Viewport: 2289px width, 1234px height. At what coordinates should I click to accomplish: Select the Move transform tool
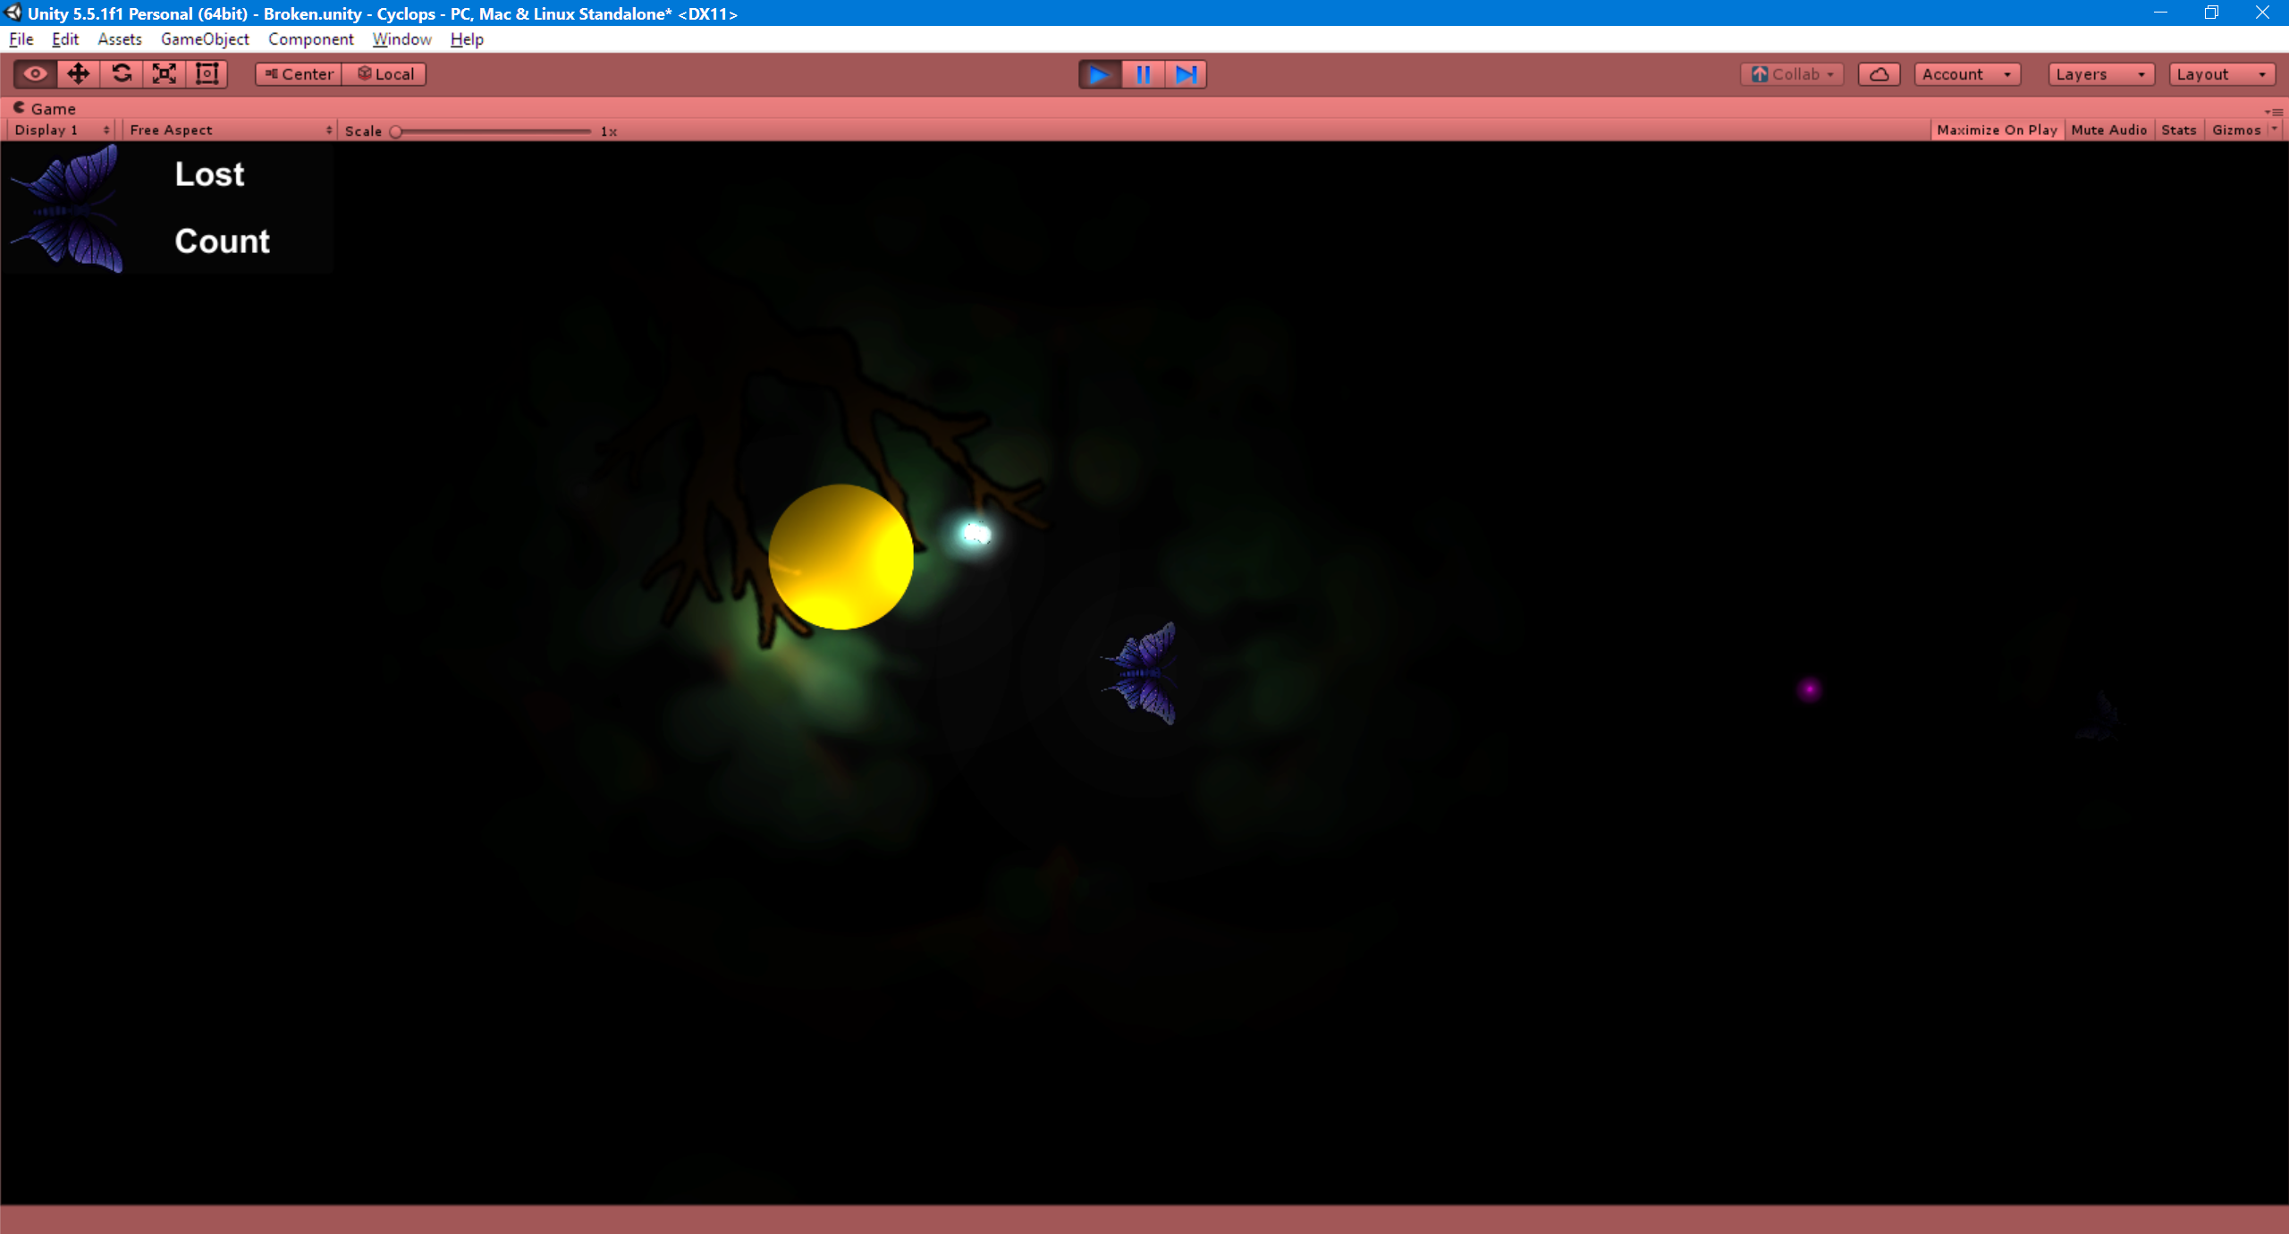coord(79,74)
